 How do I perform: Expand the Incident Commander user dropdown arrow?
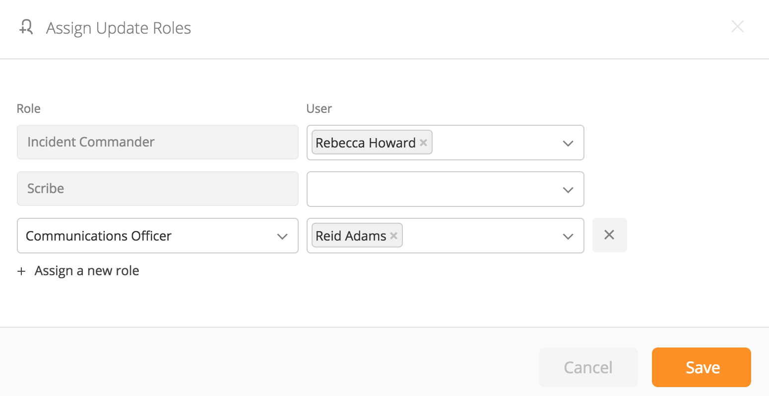[x=568, y=143]
